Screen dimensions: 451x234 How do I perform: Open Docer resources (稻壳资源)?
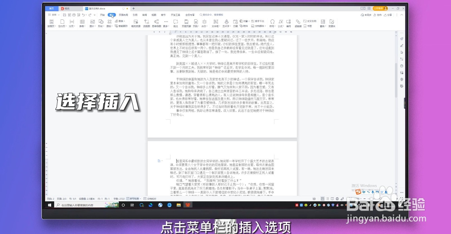(x=136, y=23)
